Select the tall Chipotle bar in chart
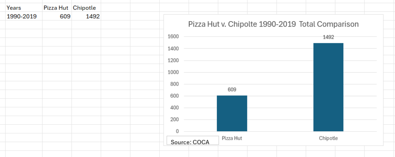 (x=328, y=87)
